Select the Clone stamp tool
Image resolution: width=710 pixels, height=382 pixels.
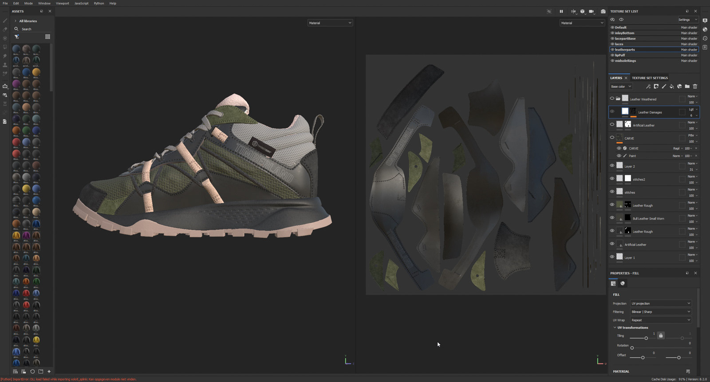coord(5,65)
